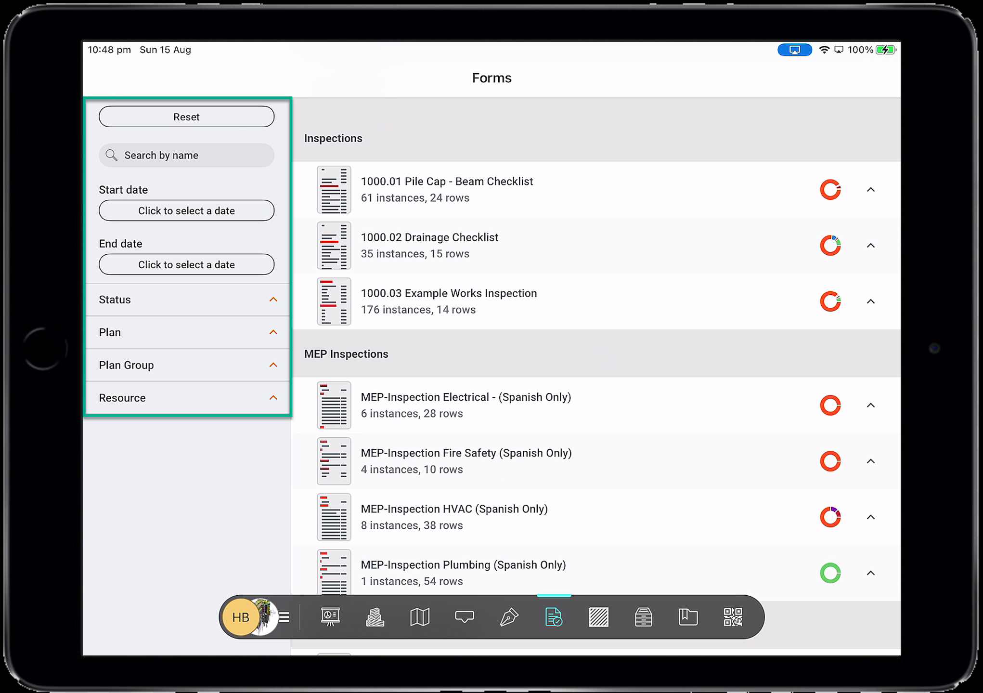Open the folded map plans icon

click(419, 617)
